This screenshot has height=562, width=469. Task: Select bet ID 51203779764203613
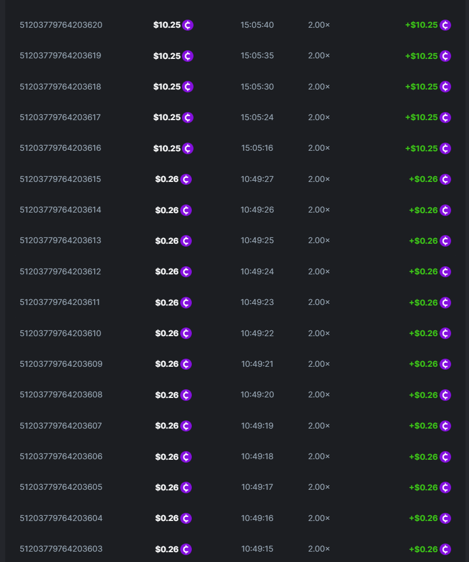click(60, 240)
